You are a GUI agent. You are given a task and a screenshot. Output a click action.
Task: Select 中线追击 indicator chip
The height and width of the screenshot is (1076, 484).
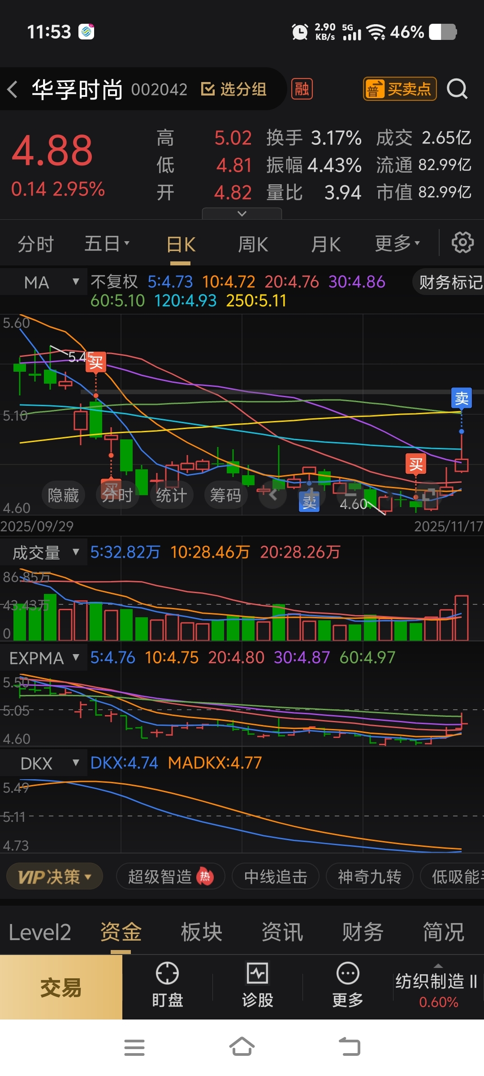276,876
